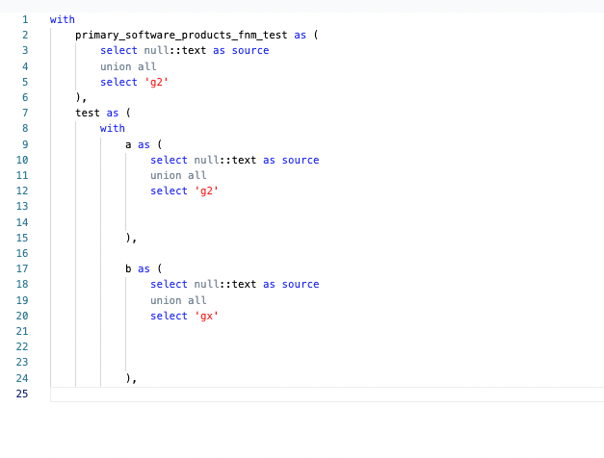The height and width of the screenshot is (458, 604).
Task: Click the word "source" on line 18
Action: pyautogui.click(x=300, y=284)
